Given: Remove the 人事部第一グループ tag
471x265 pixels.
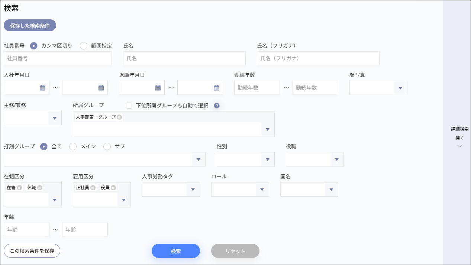Looking at the screenshot, I should coord(119,117).
